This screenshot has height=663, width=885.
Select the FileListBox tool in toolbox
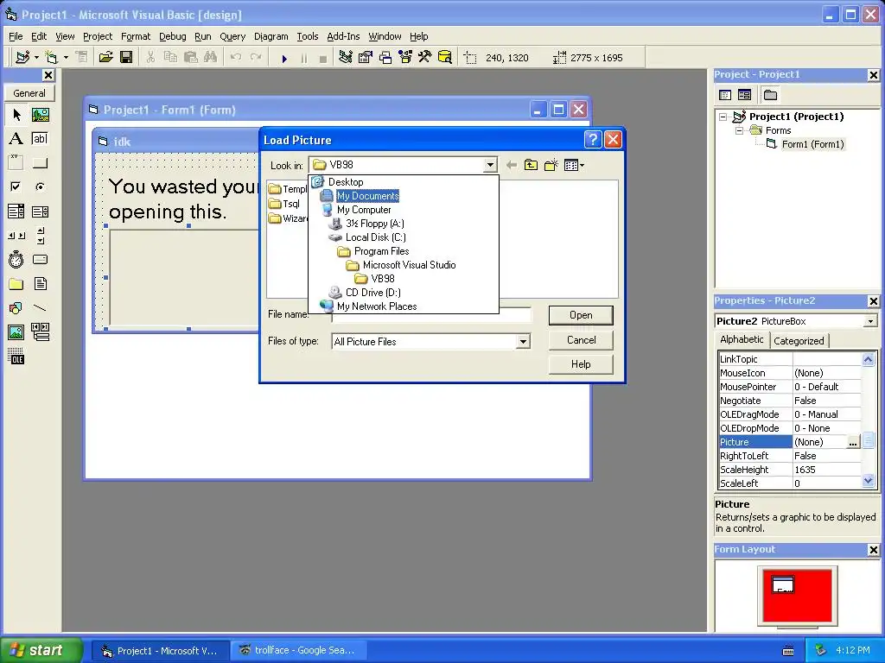(x=40, y=283)
